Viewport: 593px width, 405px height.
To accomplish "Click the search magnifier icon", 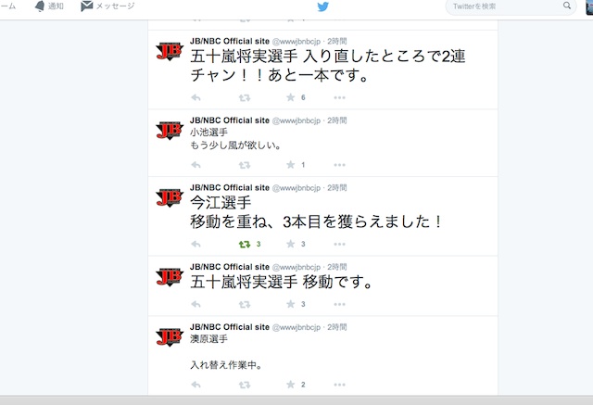I will coord(566,6).
